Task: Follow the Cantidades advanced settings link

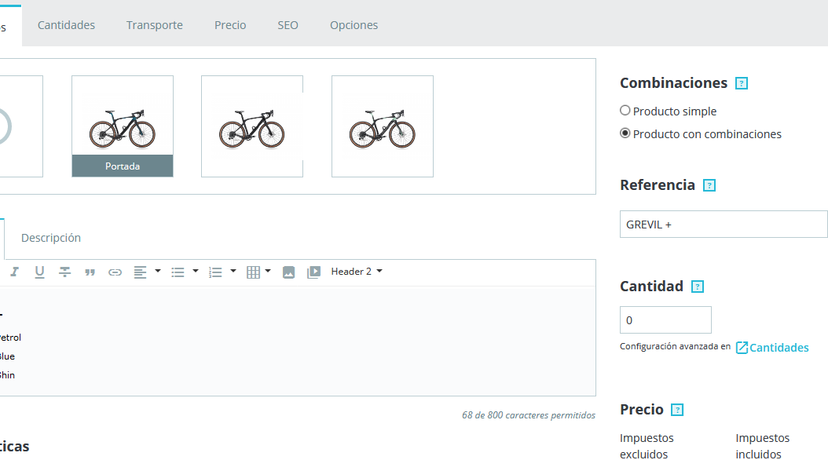Action: (x=772, y=347)
